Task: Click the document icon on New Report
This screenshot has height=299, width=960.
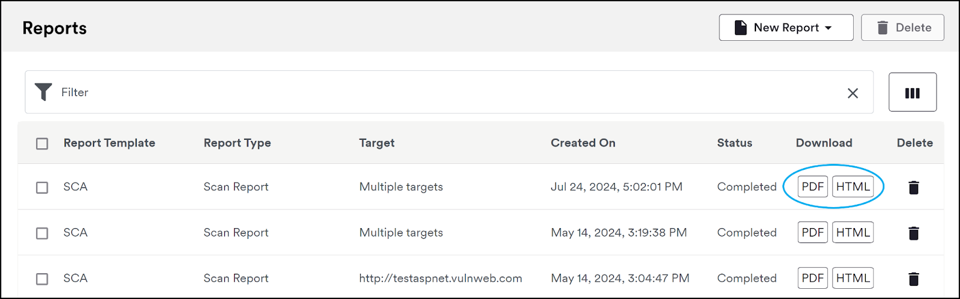Action: coord(741,28)
